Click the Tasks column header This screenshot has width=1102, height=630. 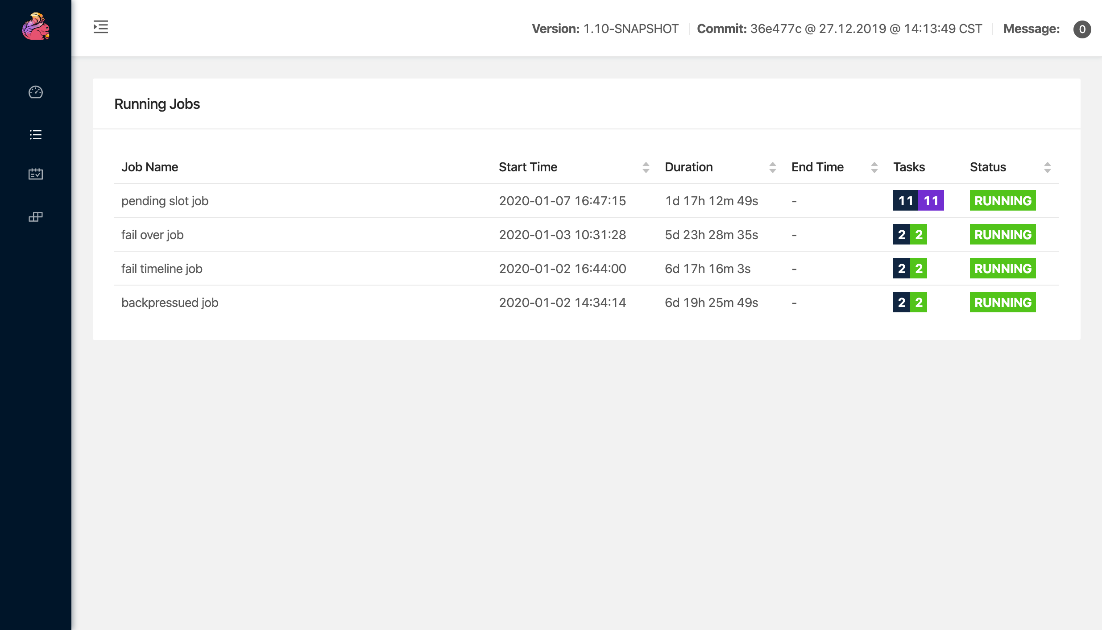tap(909, 167)
